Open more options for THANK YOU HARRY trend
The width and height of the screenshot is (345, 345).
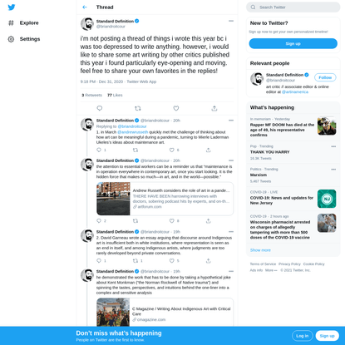tap(333, 146)
